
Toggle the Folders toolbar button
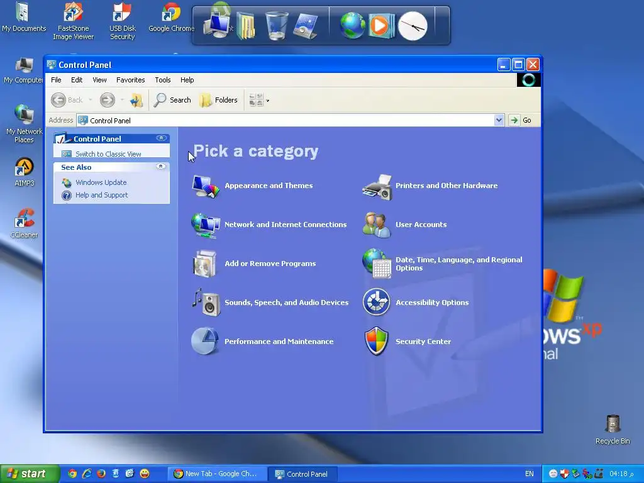(218, 100)
